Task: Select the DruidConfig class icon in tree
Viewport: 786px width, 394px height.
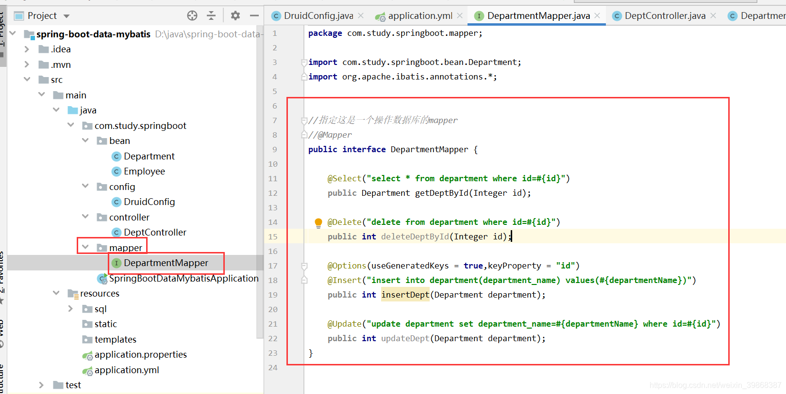Action: pos(117,202)
